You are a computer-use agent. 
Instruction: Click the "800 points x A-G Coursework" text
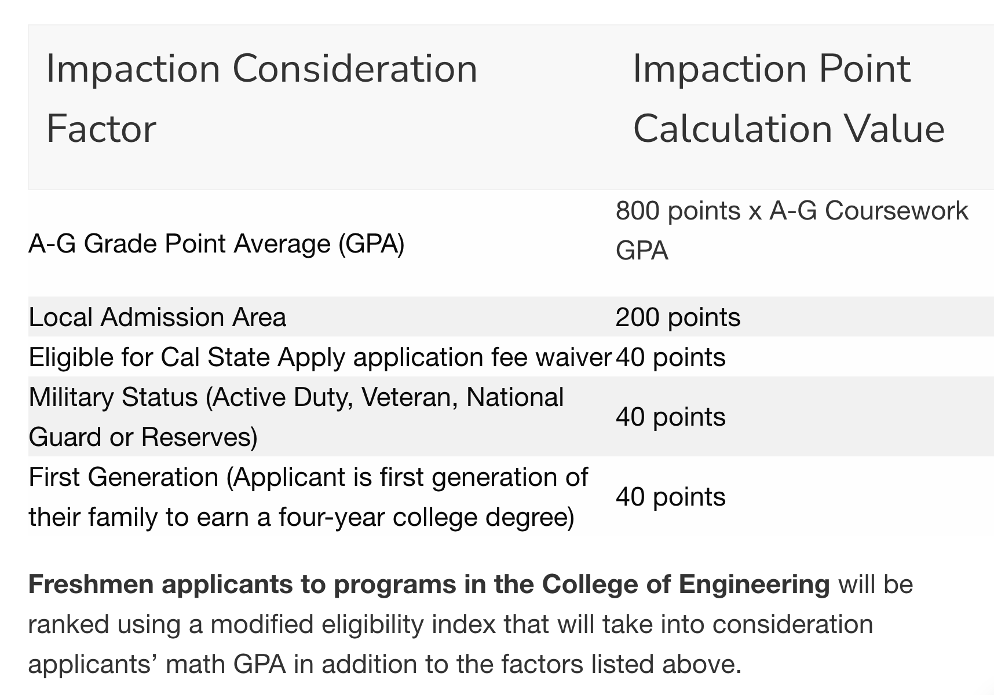(791, 211)
